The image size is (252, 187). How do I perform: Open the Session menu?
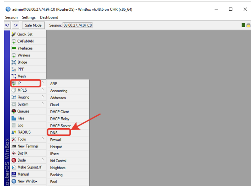pyautogui.click(x=11, y=17)
